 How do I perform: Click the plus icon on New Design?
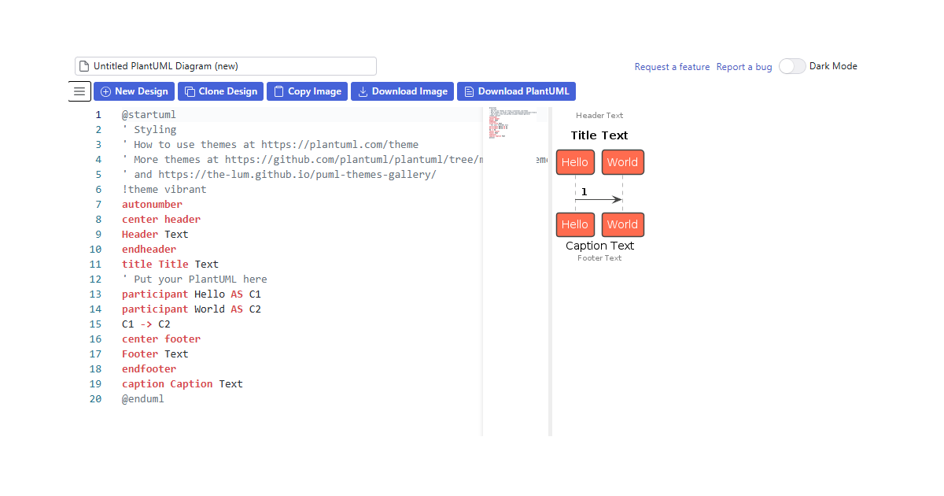pos(105,91)
